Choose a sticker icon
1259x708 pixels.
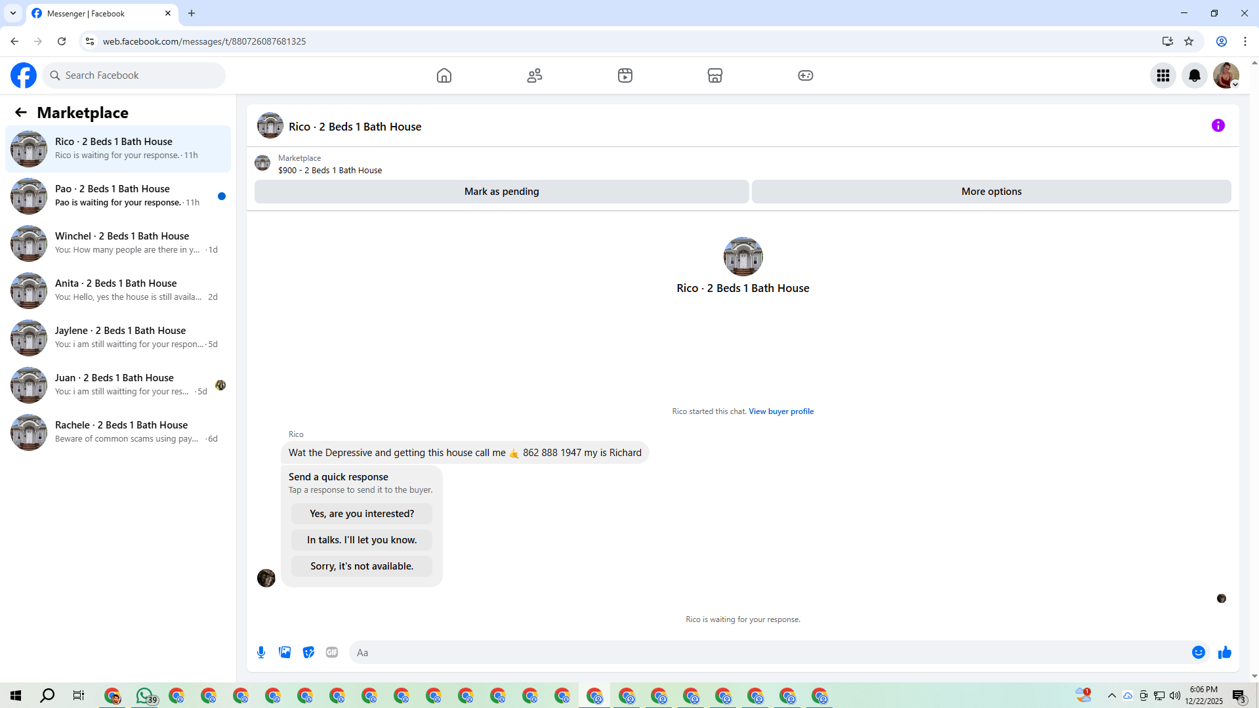[308, 652]
